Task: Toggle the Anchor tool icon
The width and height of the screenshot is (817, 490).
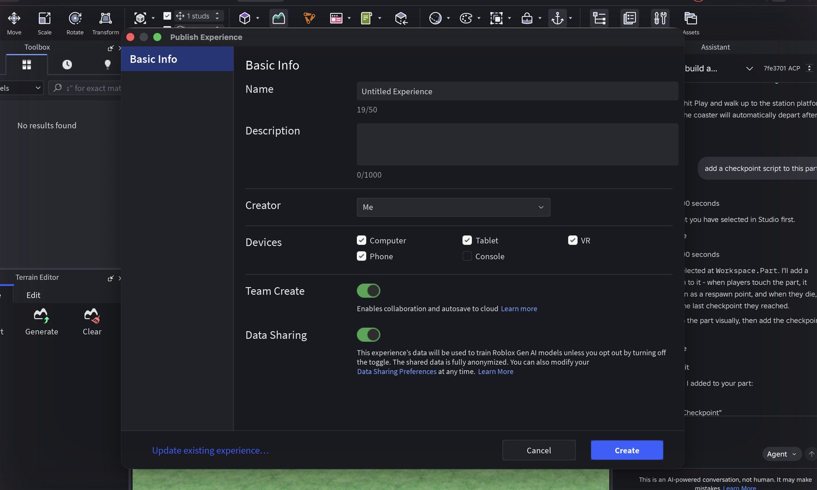Action: coord(557,18)
